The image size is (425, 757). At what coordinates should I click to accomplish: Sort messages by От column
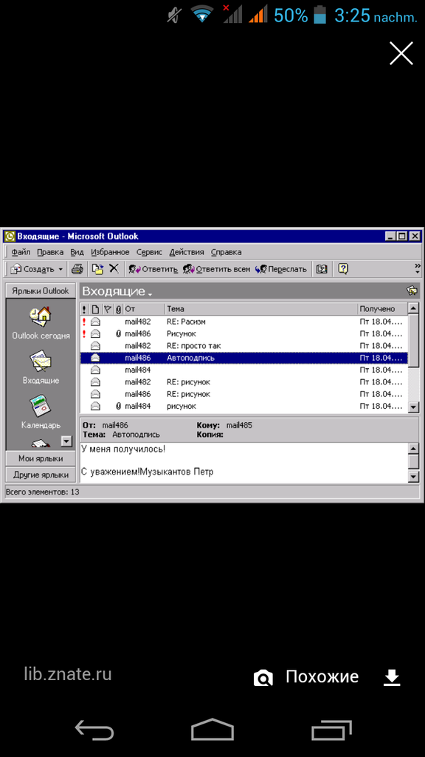[144, 309]
